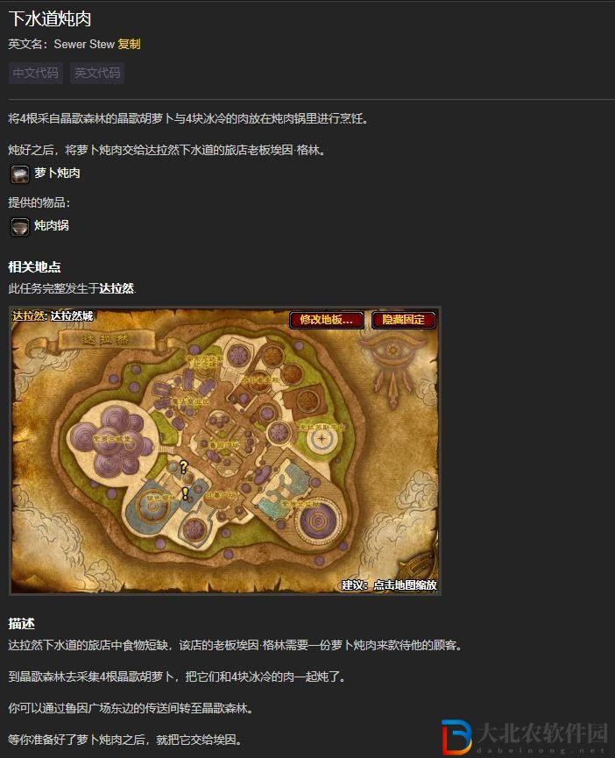Toggle the 隐藏固定 button
The width and height of the screenshot is (615, 758).
coord(403,320)
